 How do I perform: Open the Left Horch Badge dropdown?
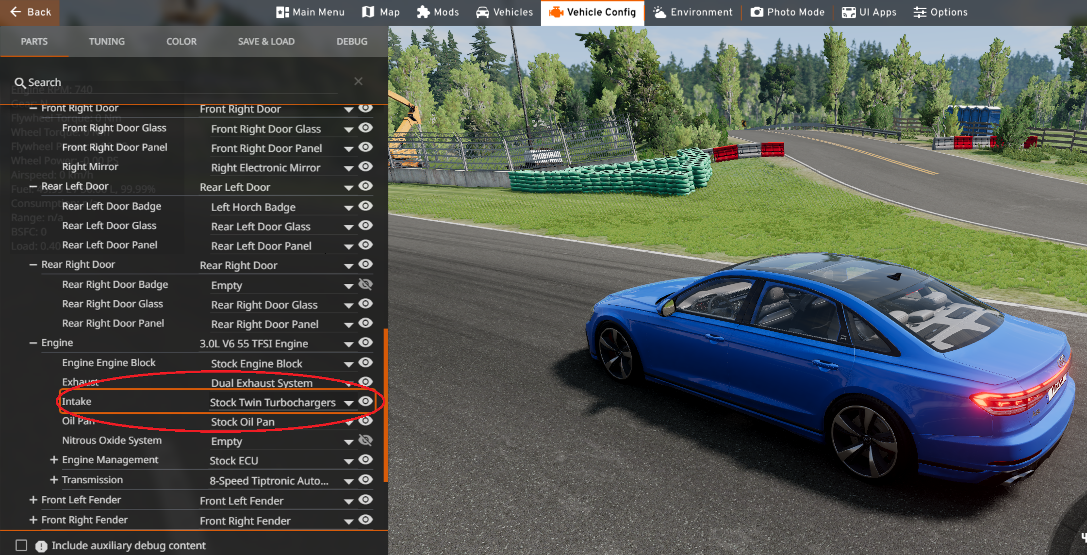(348, 208)
